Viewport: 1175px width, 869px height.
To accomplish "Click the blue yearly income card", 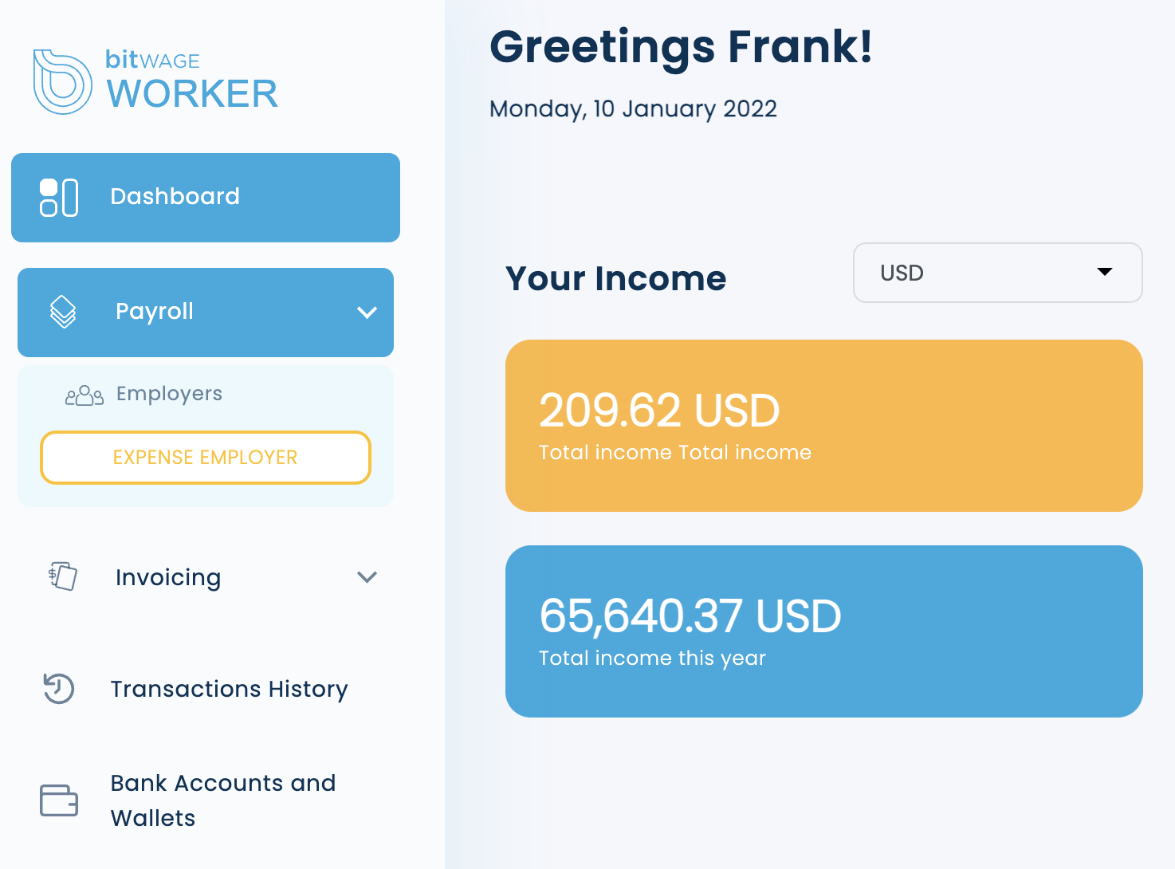I will (823, 631).
